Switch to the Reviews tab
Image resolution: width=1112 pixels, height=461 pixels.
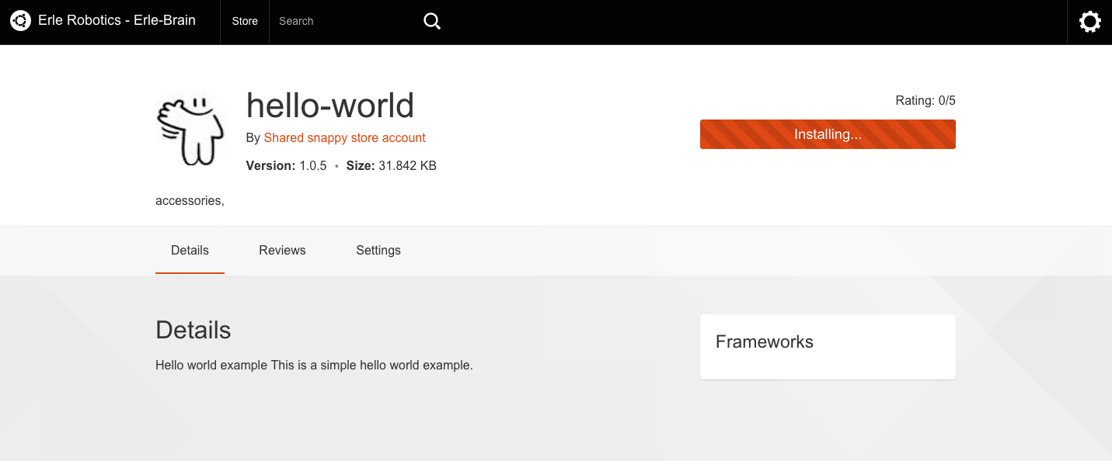pos(282,251)
